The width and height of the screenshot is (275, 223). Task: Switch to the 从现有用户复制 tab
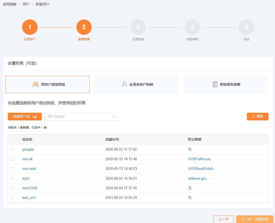[x=136, y=84]
